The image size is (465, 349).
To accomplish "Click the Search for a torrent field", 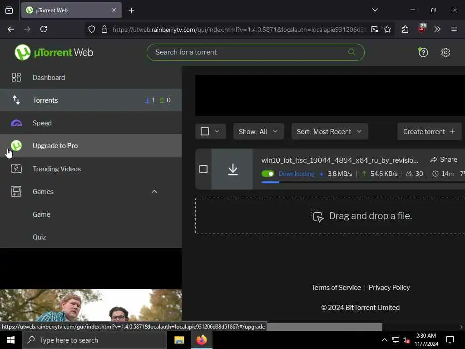I will pos(255,52).
